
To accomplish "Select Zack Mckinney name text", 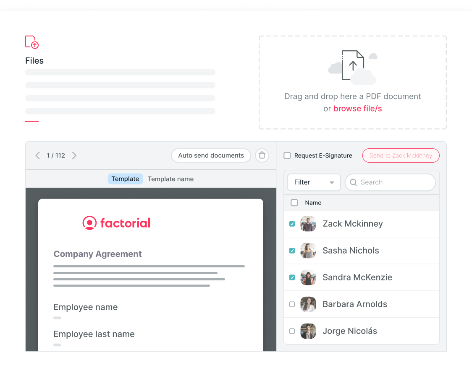I will 352,224.
